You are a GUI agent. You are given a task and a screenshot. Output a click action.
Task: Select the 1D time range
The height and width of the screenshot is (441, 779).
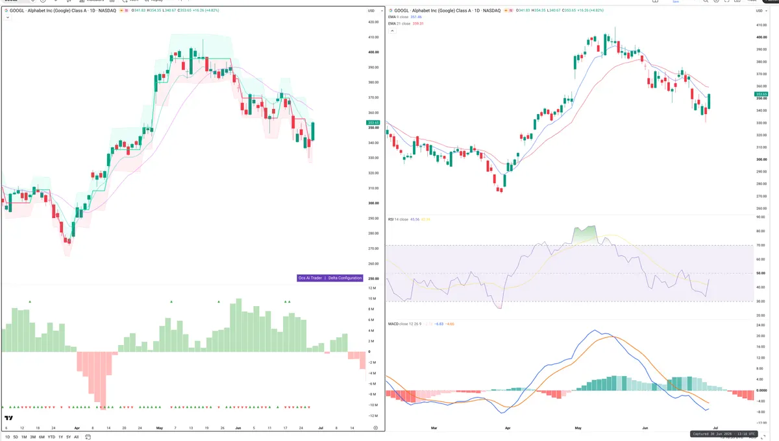coord(7,437)
